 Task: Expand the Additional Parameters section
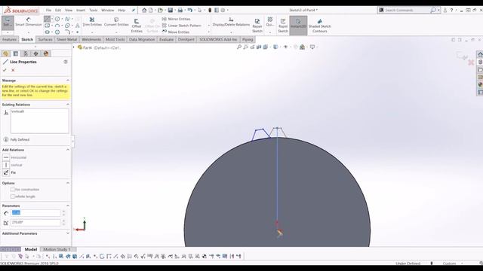pos(68,233)
